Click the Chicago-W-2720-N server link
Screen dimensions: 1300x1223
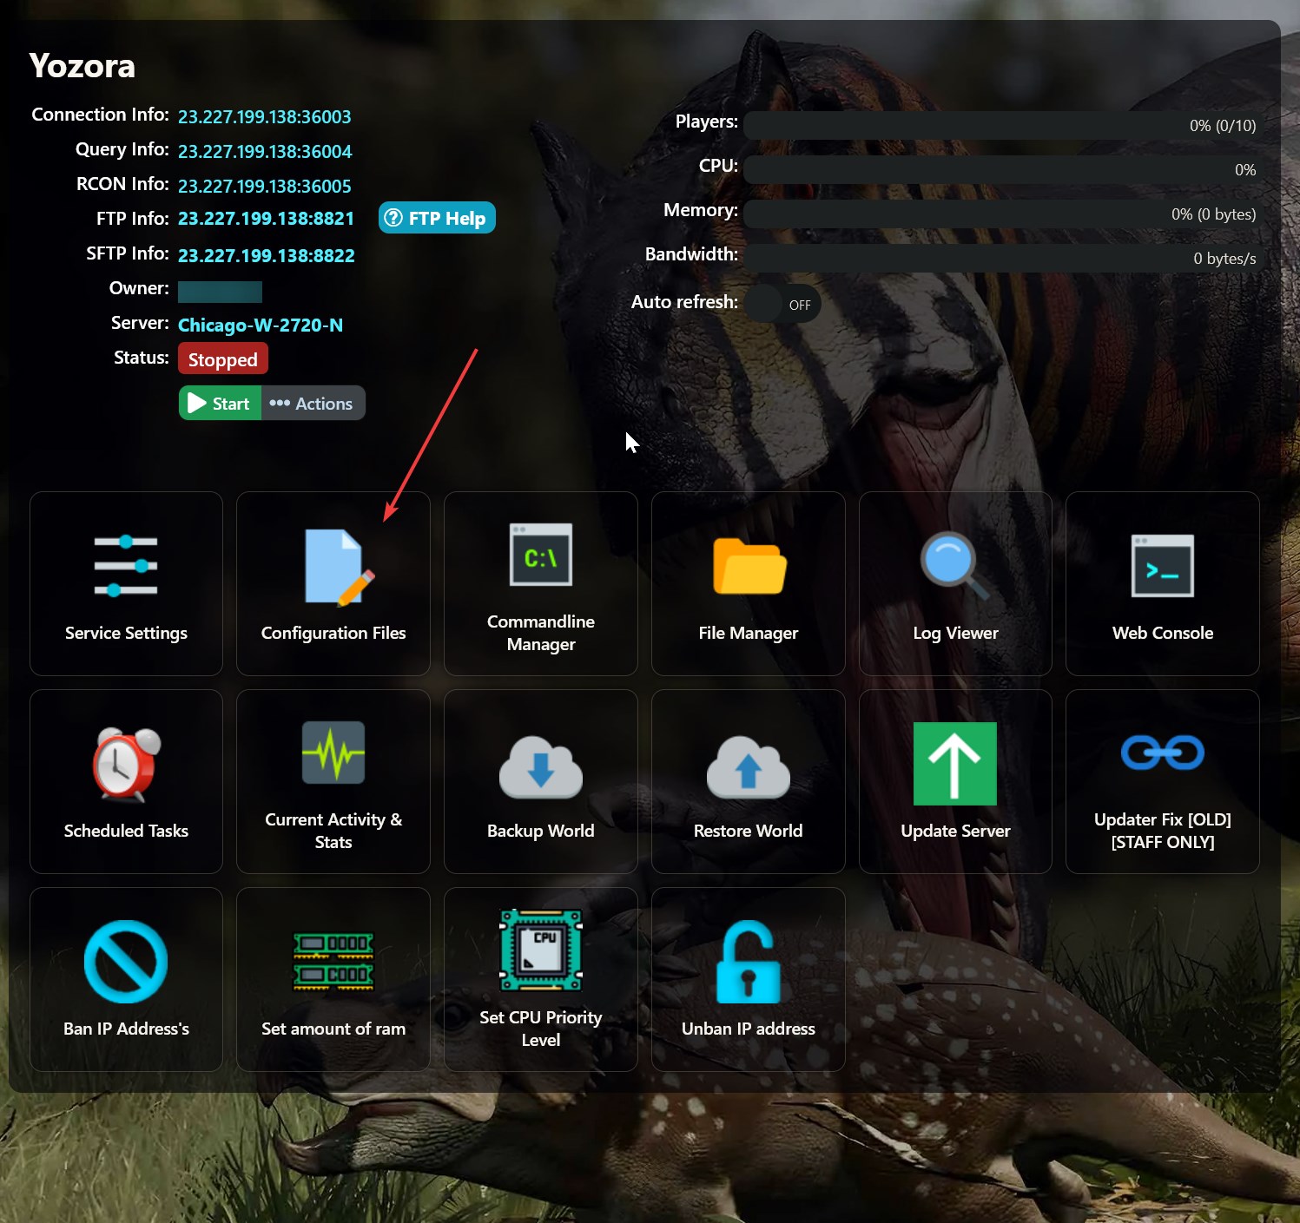point(261,325)
